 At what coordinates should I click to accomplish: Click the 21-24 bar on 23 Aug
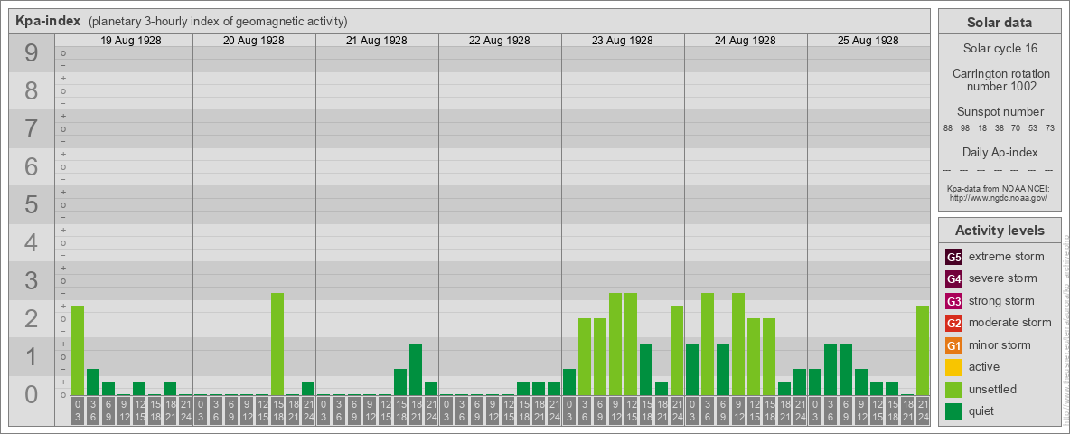677,350
